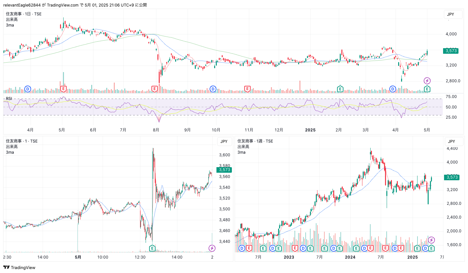This screenshot has height=273, width=468.
Task: Click the dividend marker before October 2024 on daily chart
Action: (x=213, y=89)
